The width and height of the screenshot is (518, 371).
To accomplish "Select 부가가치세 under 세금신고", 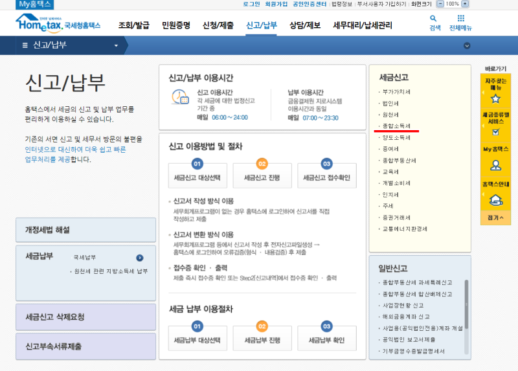I will point(396,92).
